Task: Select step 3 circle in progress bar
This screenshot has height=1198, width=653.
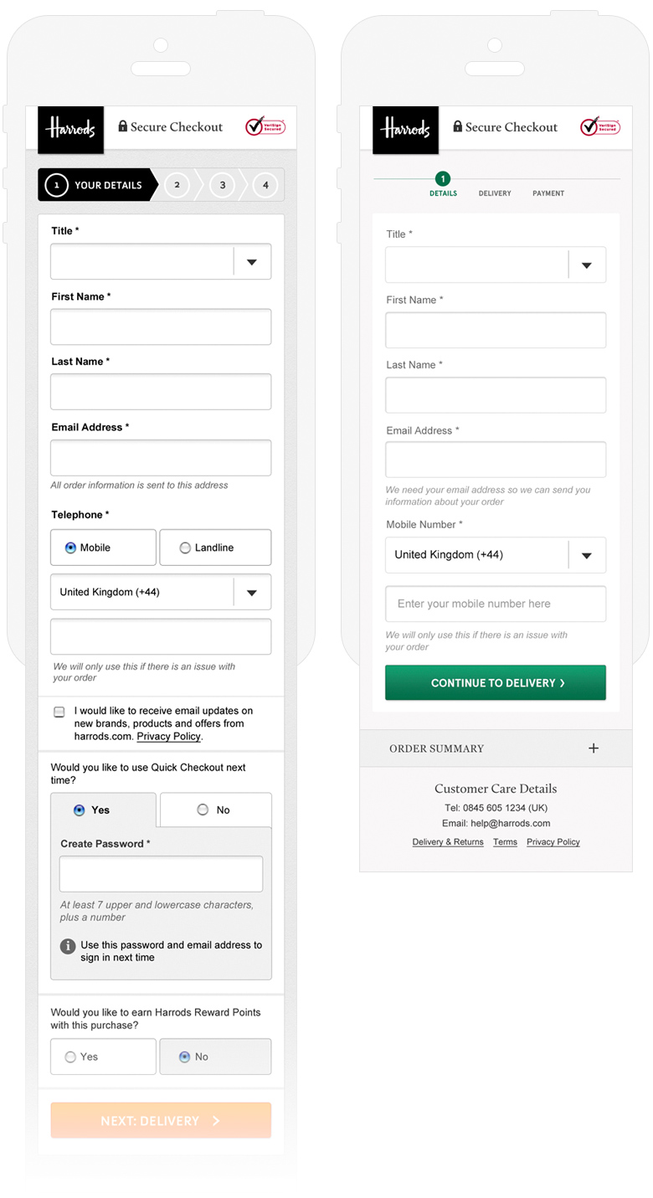Action: [222, 185]
